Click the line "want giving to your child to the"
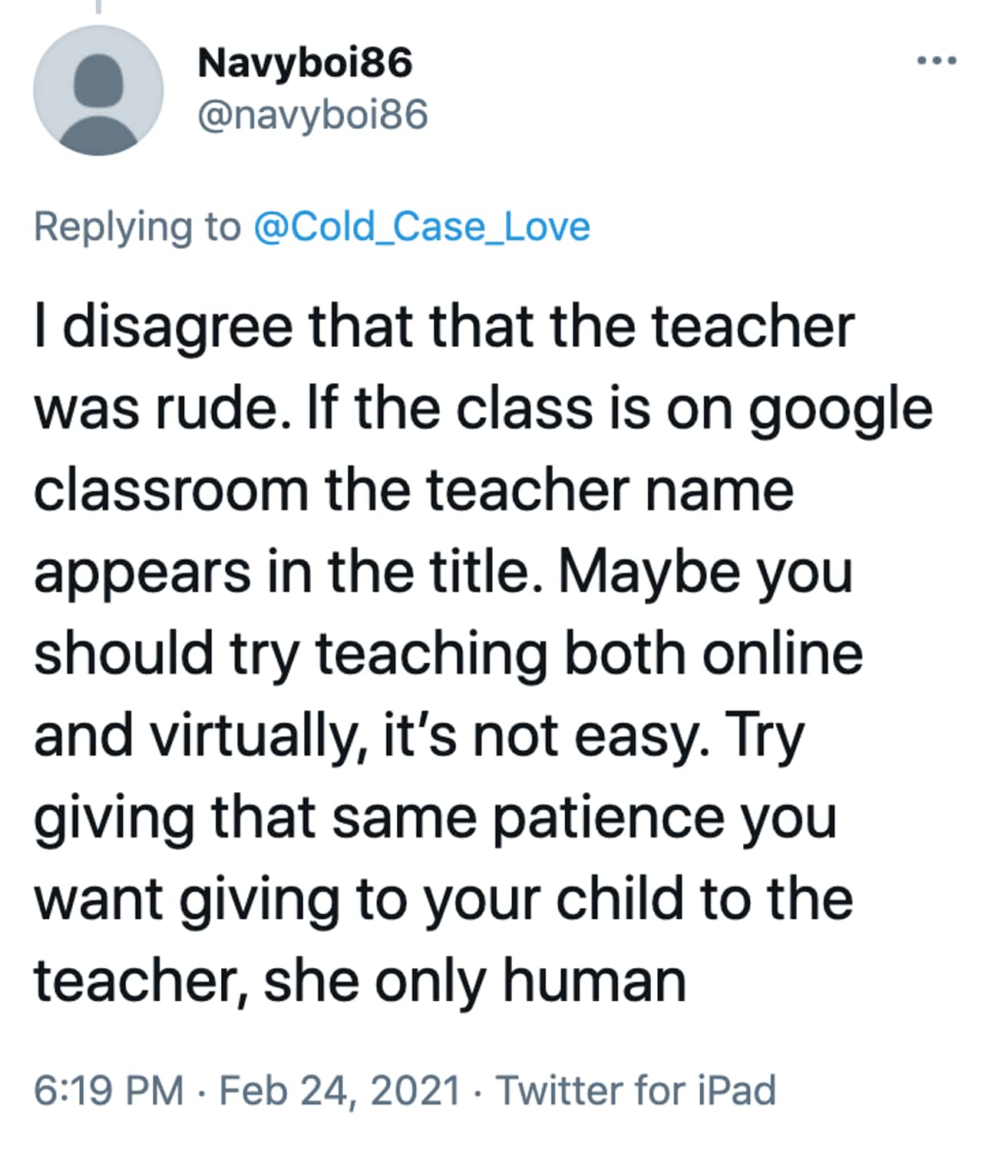 tap(444, 900)
